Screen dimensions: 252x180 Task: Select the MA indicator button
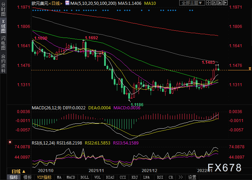click(59, 177)
